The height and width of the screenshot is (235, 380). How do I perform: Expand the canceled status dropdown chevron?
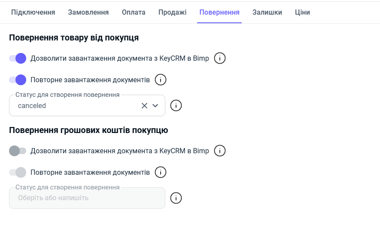click(155, 106)
